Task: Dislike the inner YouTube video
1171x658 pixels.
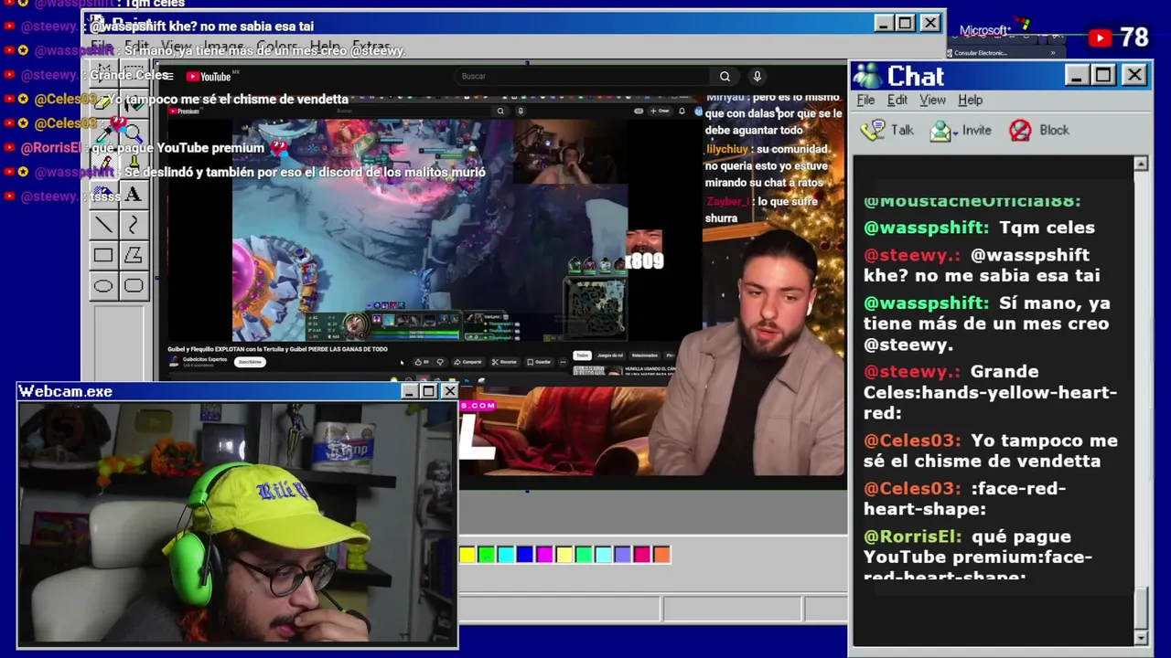Action: coord(440,362)
